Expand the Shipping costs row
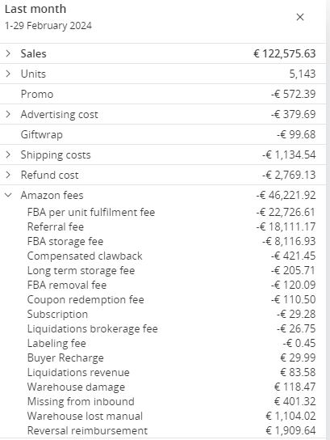 point(8,154)
